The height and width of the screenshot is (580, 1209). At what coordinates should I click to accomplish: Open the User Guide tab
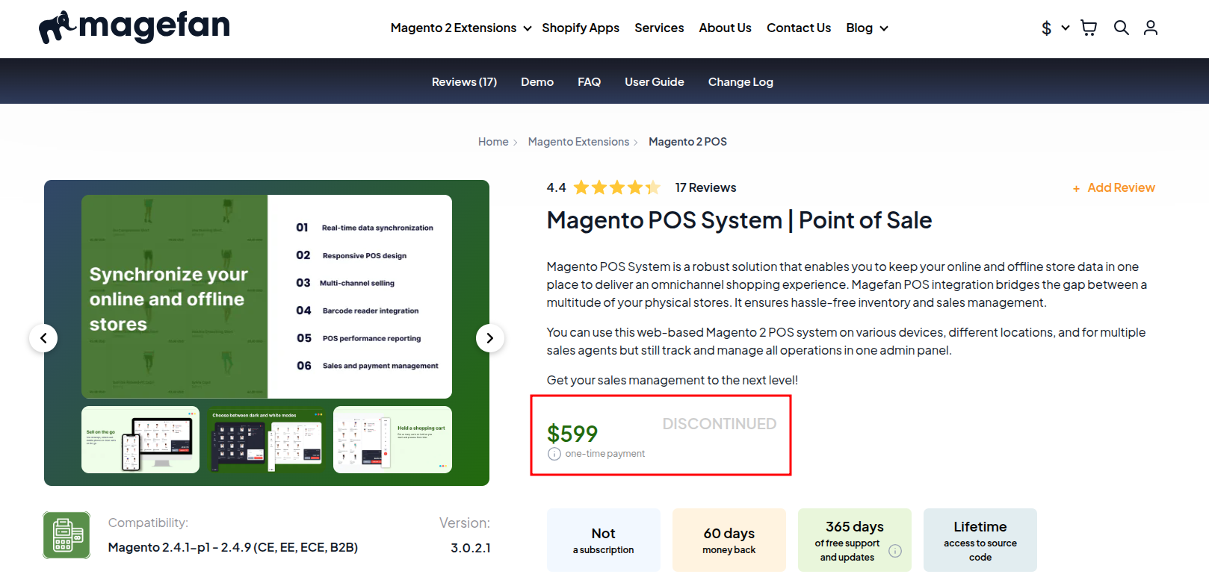click(x=655, y=82)
